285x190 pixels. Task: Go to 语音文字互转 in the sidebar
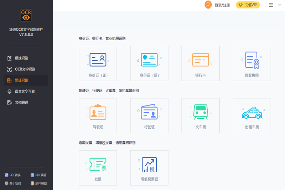[x=25, y=91]
